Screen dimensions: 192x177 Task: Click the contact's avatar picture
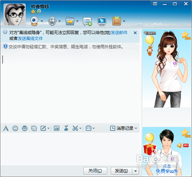pyautogui.click(x=15, y=15)
